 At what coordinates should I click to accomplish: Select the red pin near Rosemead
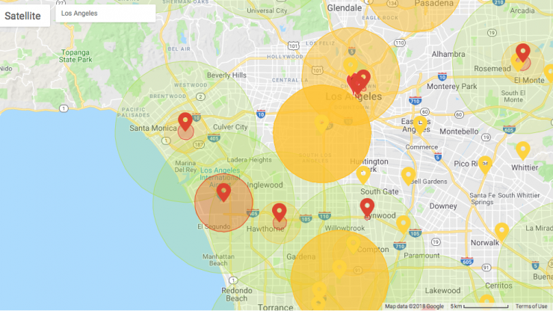(x=523, y=52)
